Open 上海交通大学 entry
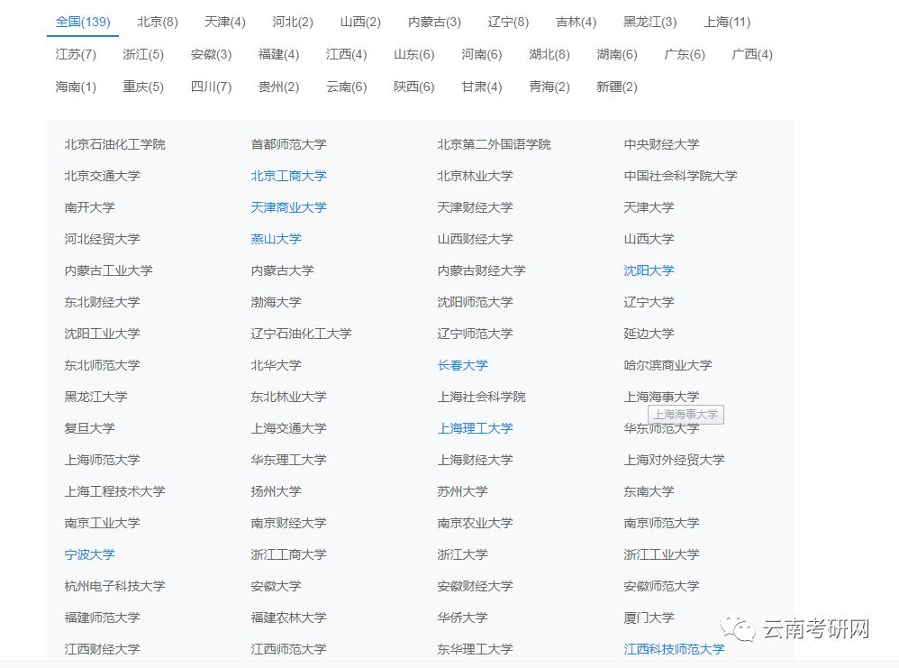899x668 pixels. [288, 428]
